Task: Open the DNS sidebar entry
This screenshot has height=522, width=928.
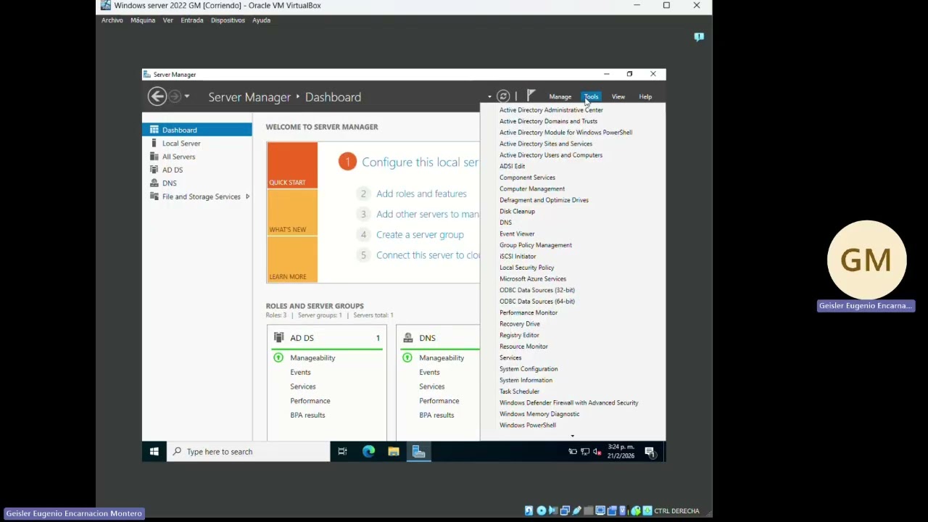Action: [197, 183]
